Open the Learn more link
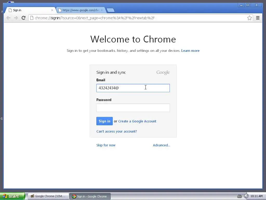This screenshot has height=200, width=266. (x=190, y=51)
